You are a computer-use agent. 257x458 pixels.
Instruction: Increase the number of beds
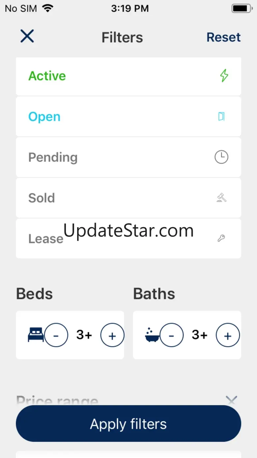click(x=112, y=335)
